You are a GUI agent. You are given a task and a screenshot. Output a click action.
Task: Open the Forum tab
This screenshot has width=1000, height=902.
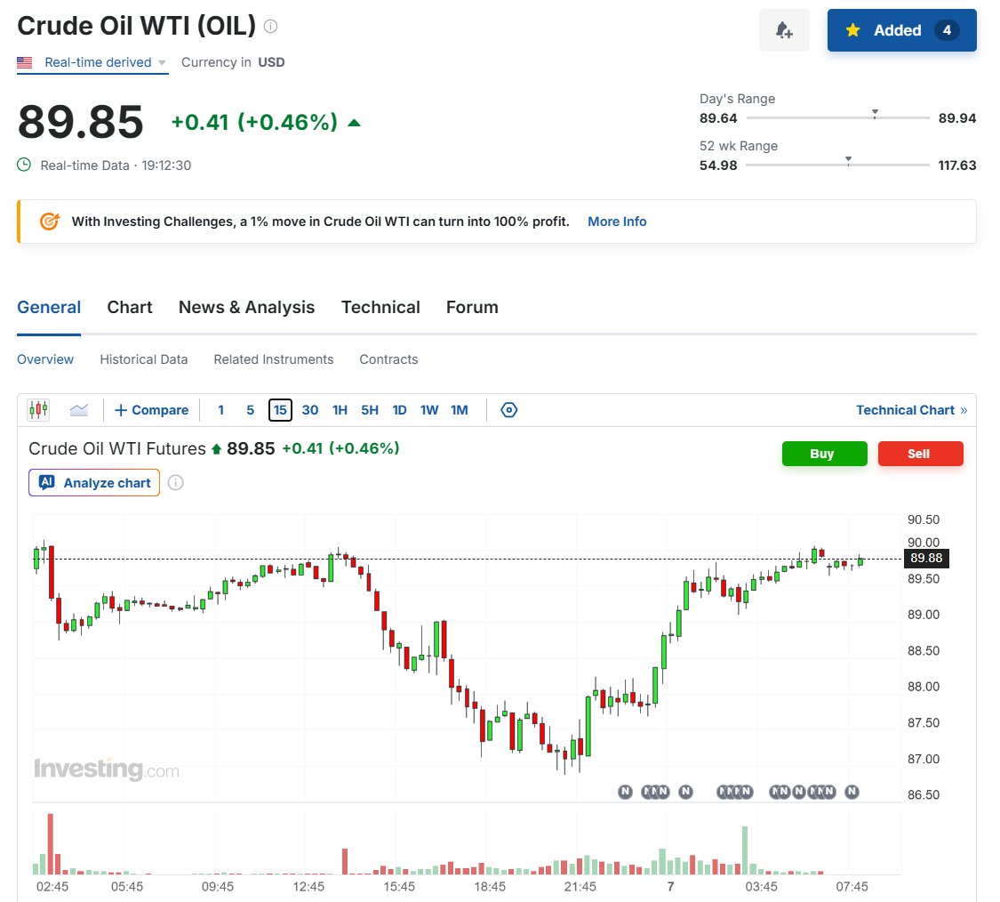tap(472, 307)
